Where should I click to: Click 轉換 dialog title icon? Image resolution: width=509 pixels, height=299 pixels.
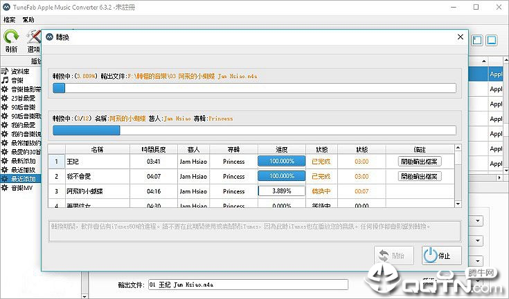[49, 37]
